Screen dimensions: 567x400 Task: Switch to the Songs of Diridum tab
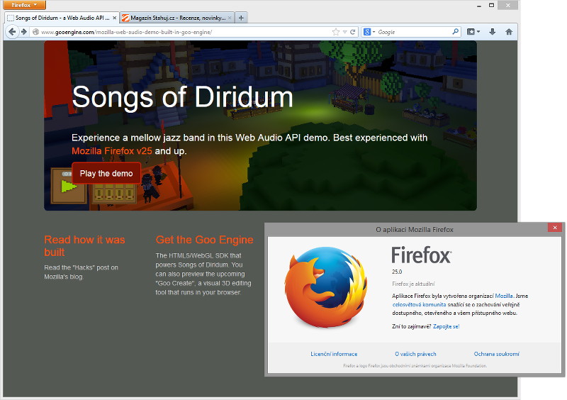(x=62, y=18)
